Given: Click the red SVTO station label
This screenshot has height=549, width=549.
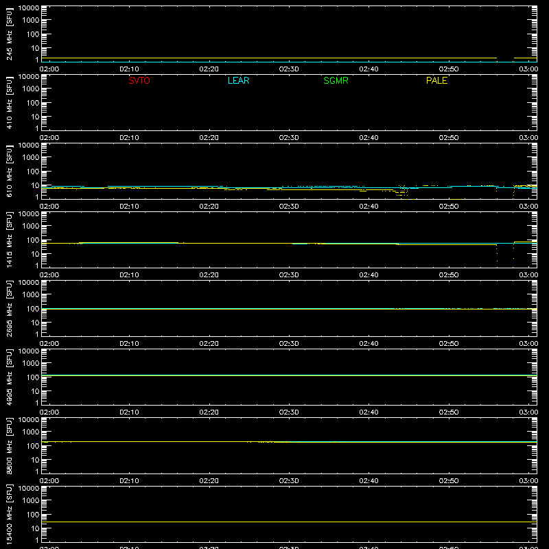Looking at the screenshot, I should [x=139, y=80].
